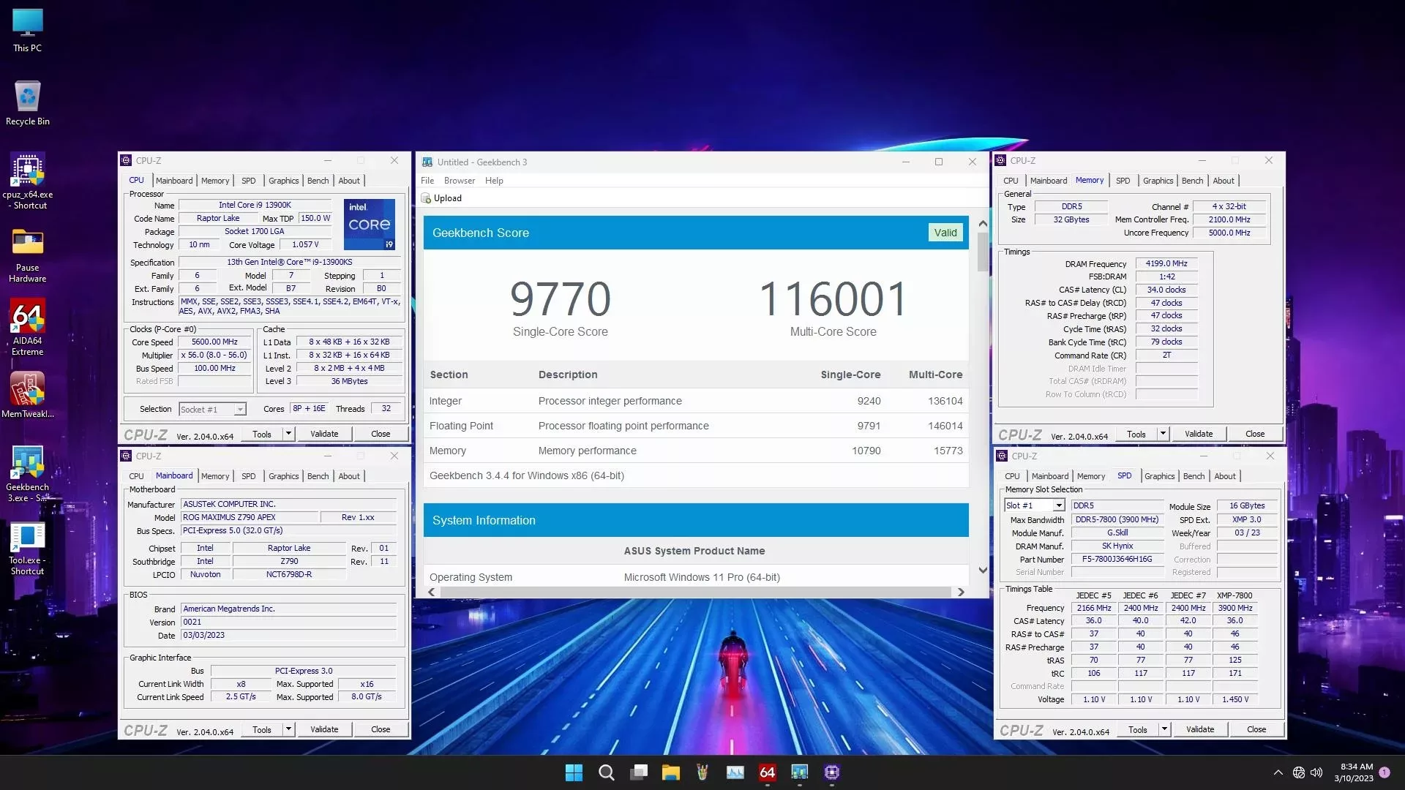Open Windows Start menu button
Image resolution: width=1405 pixels, height=790 pixels.
tap(574, 772)
